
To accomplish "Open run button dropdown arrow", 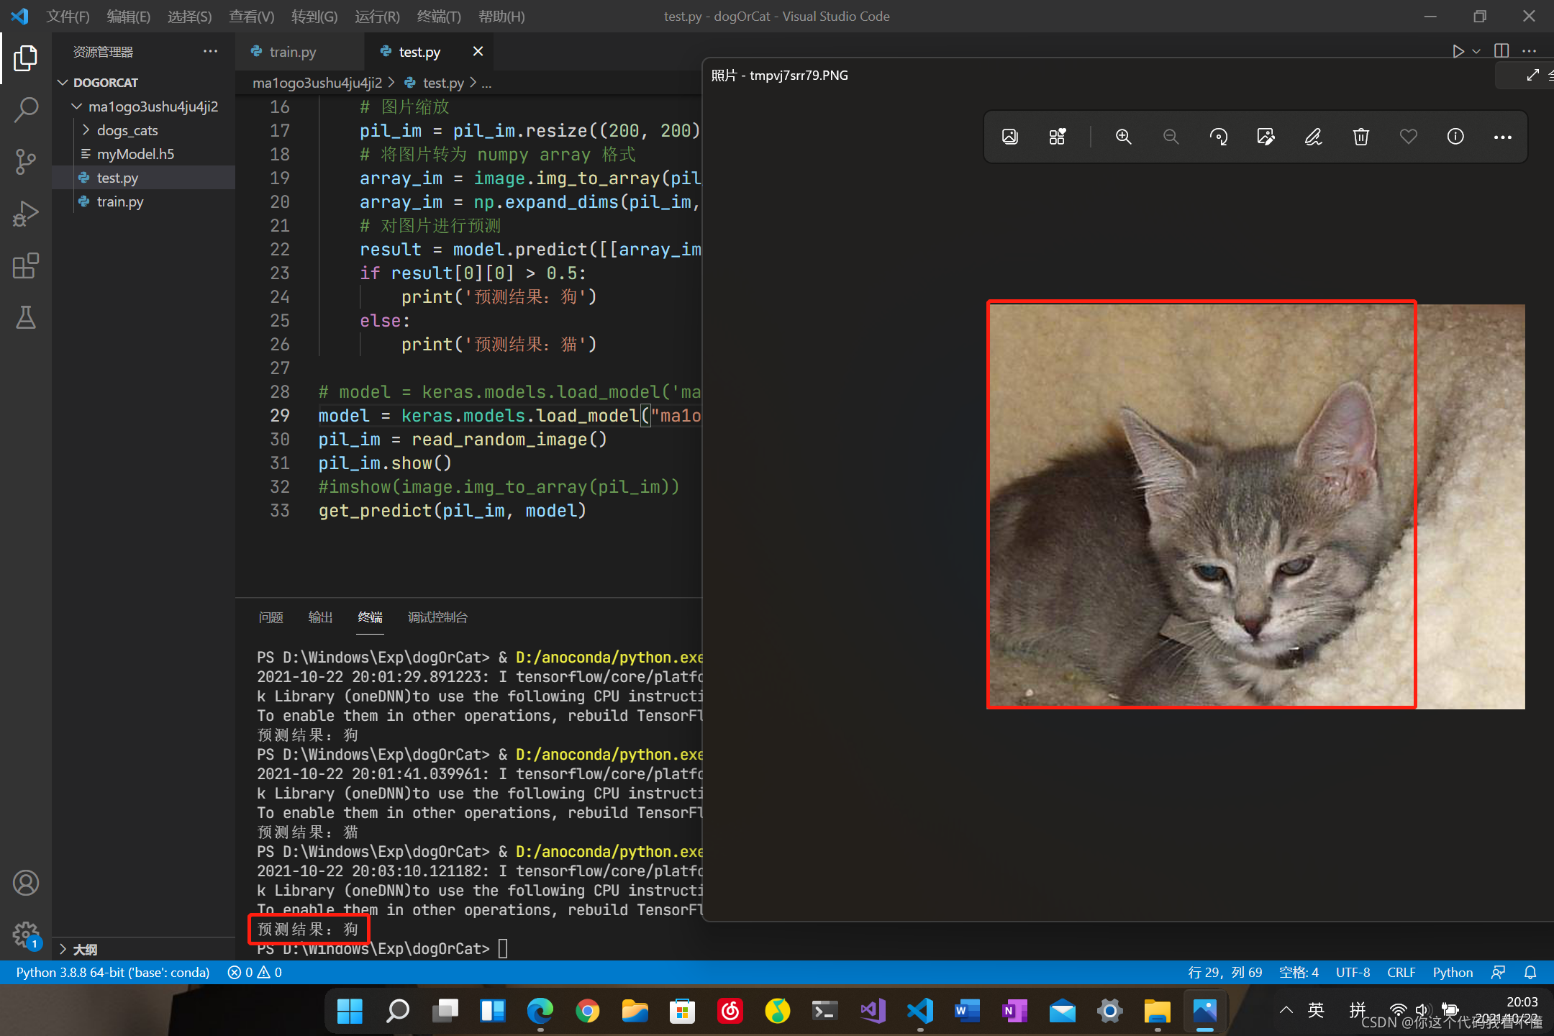I will pyautogui.click(x=1476, y=52).
